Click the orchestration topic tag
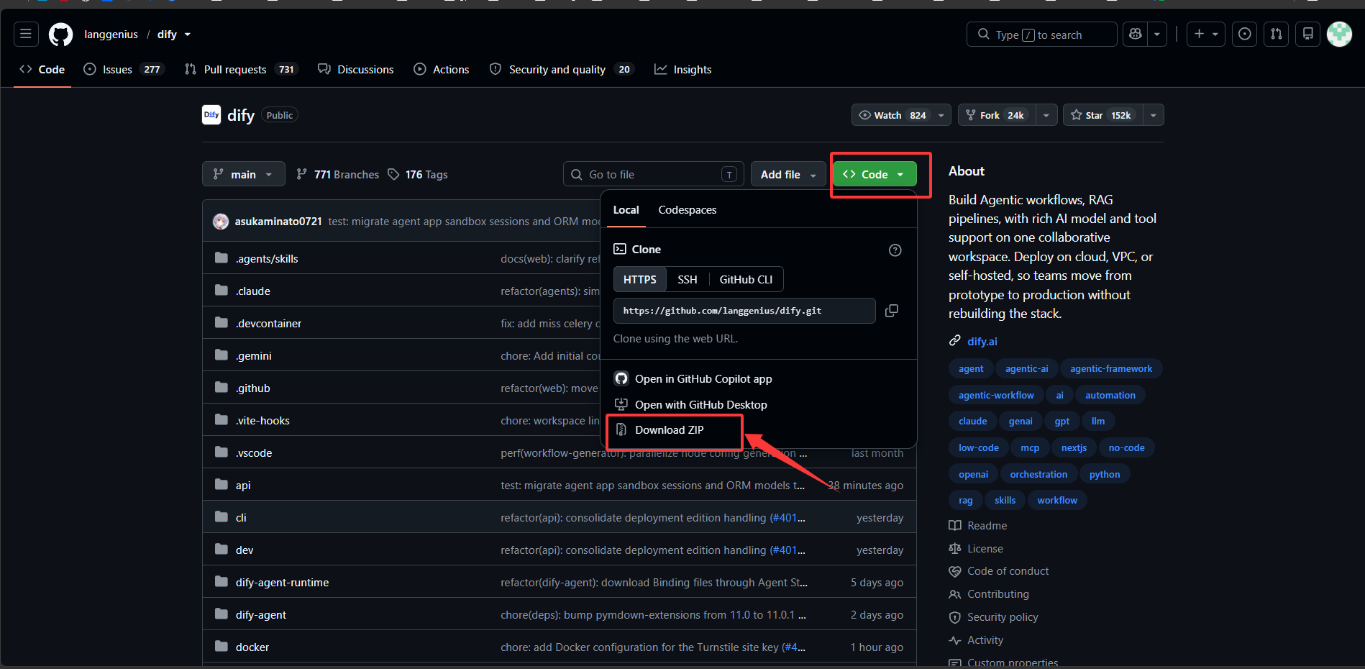 (1038, 474)
